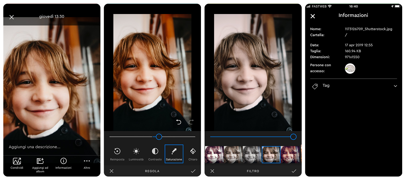The height and width of the screenshot is (179, 406).
Task: Cancel the FILTRO screen with X
Action: pos(212,171)
